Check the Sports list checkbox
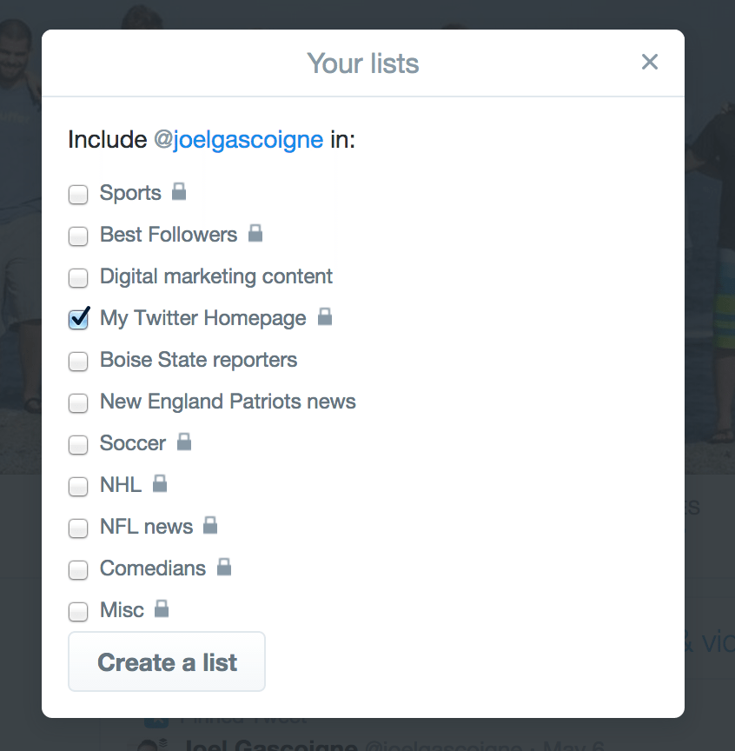The image size is (735, 751). [x=78, y=195]
